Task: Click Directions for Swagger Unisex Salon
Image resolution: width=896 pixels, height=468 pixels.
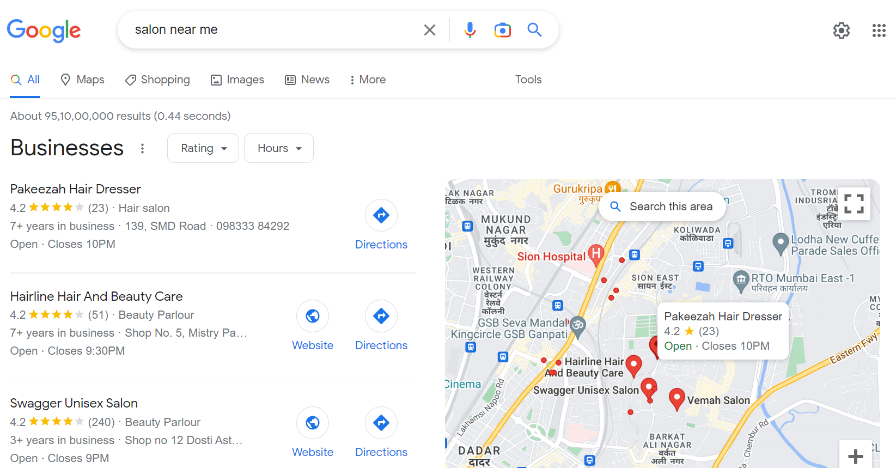Action: (x=381, y=423)
